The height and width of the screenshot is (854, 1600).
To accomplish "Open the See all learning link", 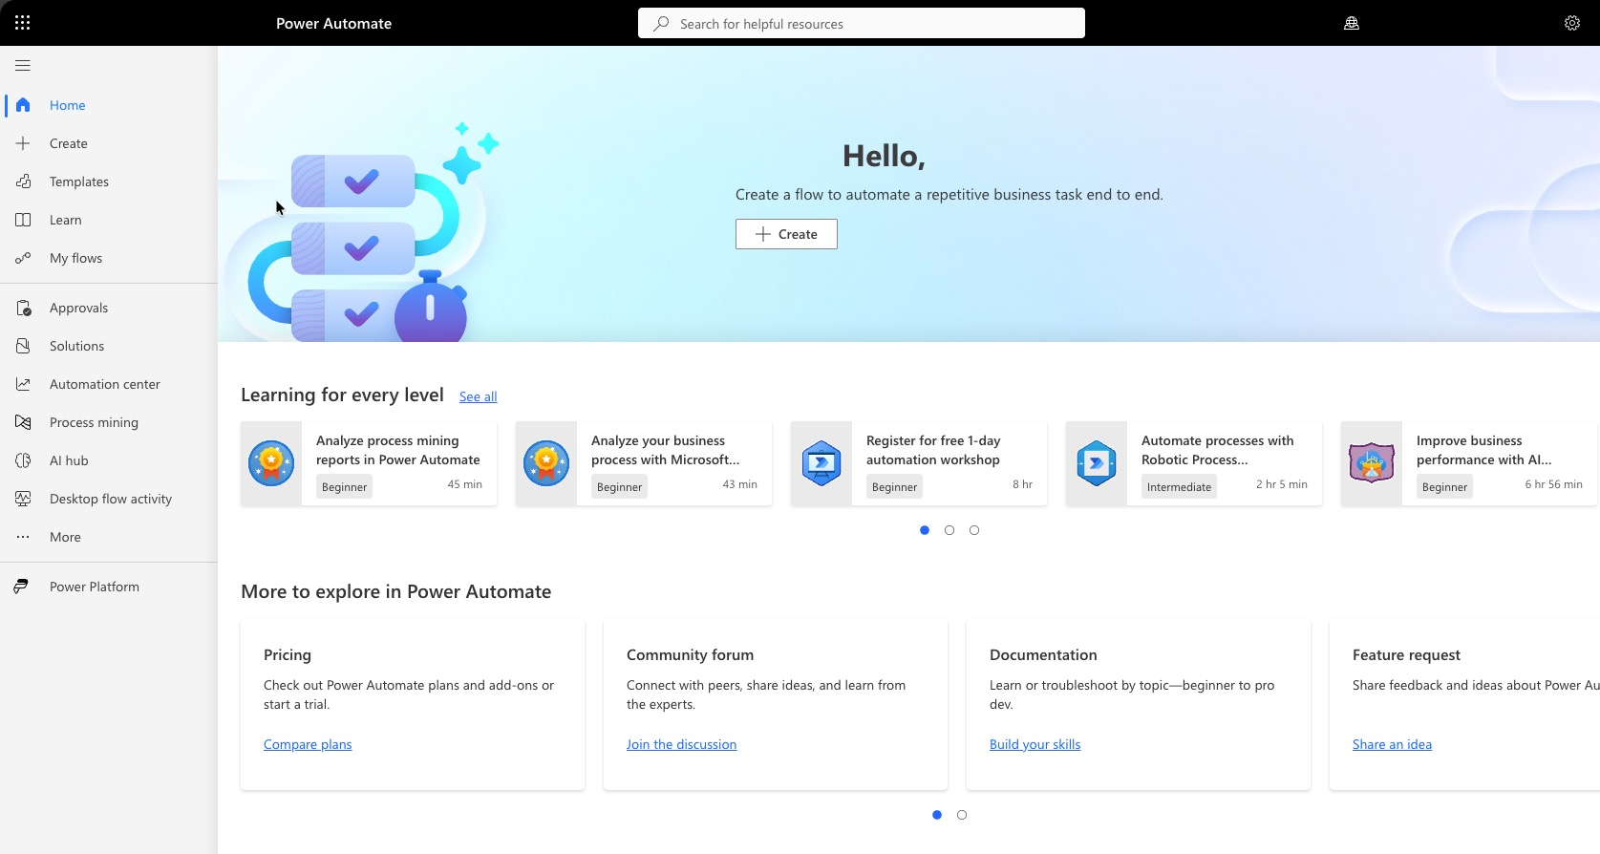I will pyautogui.click(x=478, y=396).
